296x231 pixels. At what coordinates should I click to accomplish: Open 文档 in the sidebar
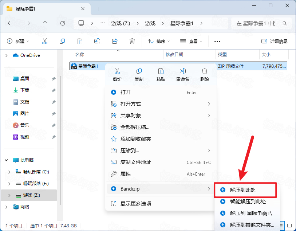click(x=25, y=102)
